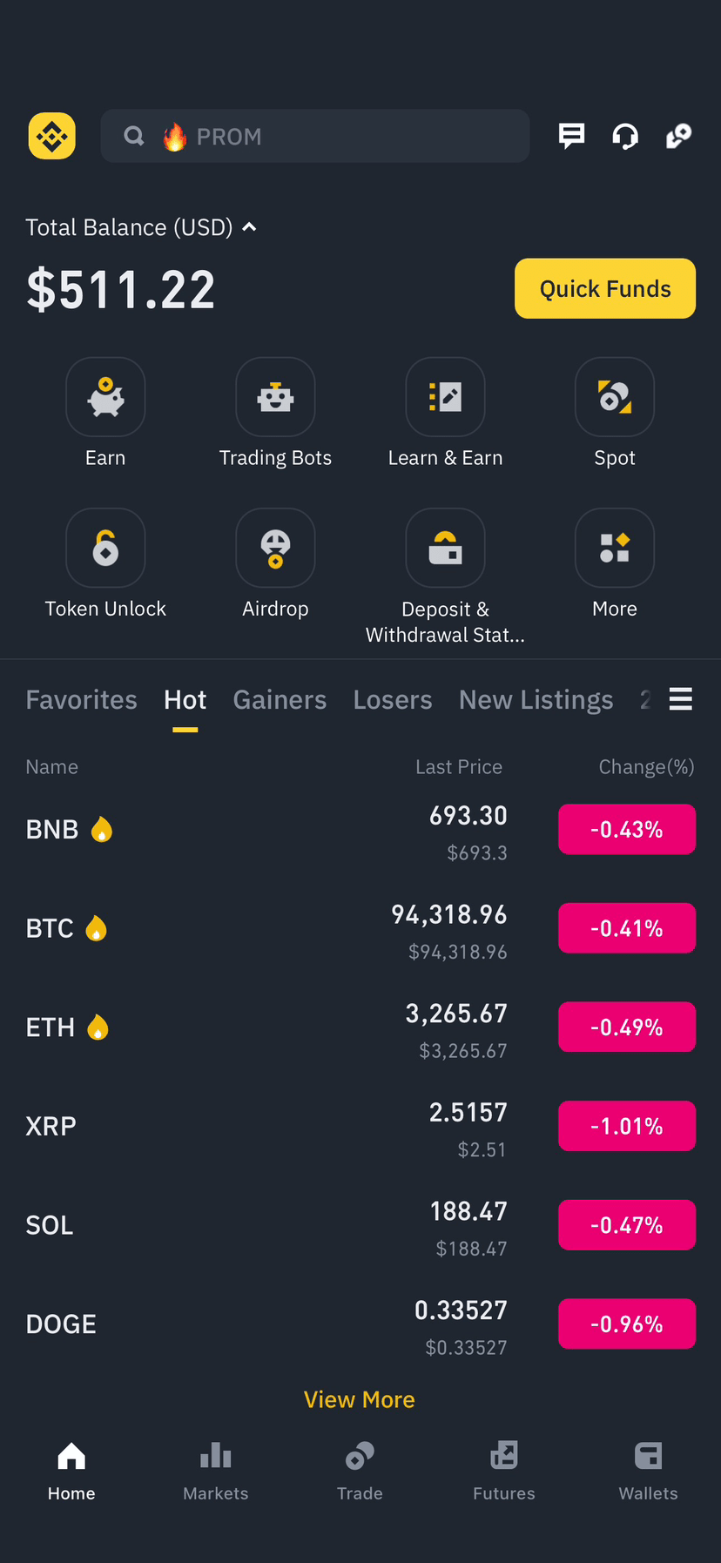
Task: Open the Earn piggy bank icon
Action: coord(105,397)
